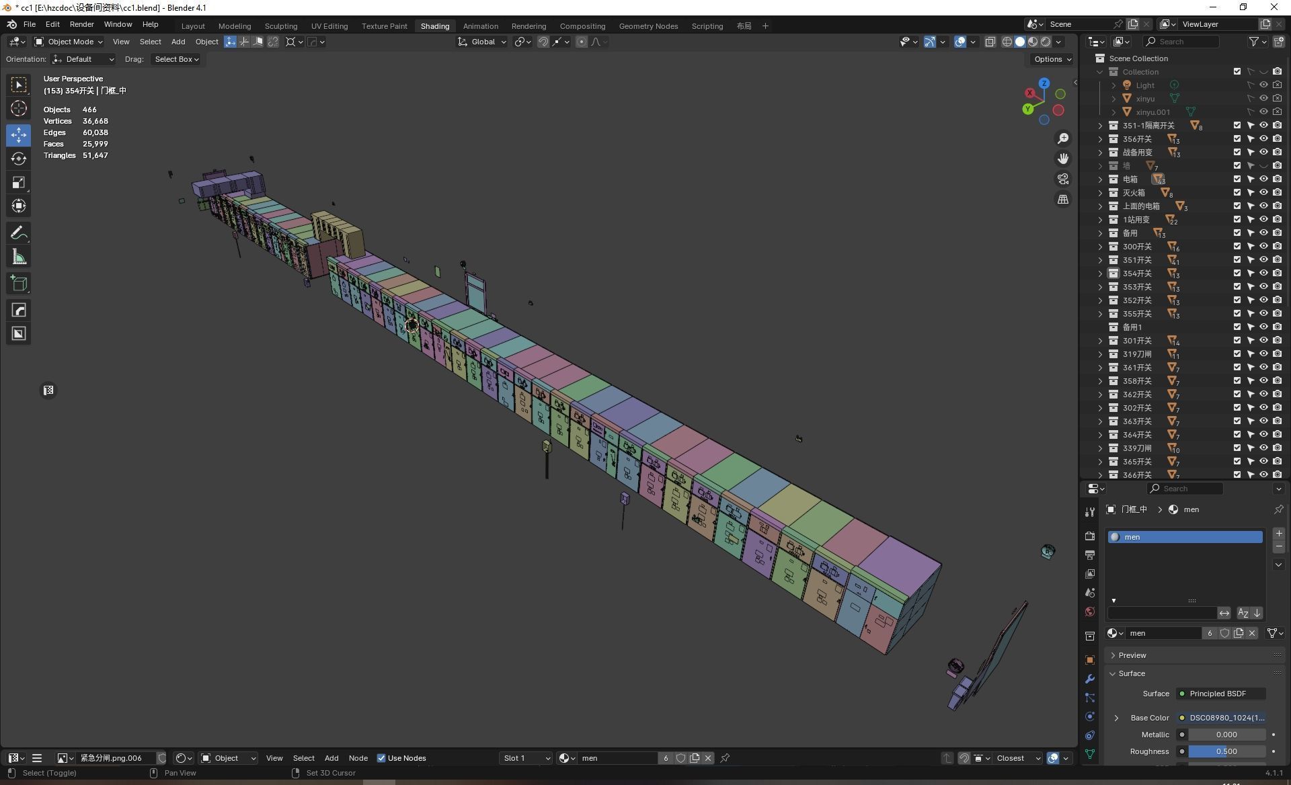Toggle exclude checkbox for 电箱 collection
This screenshot has height=785, width=1291.
pos(1237,179)
